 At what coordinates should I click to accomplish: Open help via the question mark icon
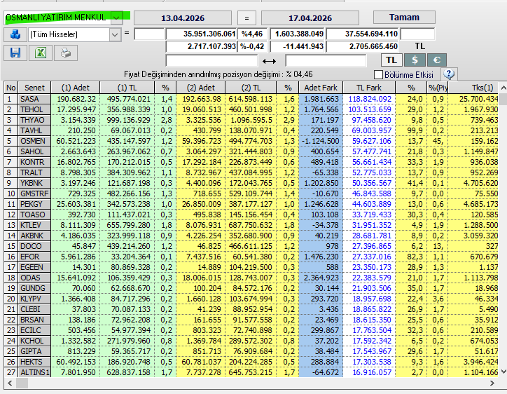click(x=449, y=74)
